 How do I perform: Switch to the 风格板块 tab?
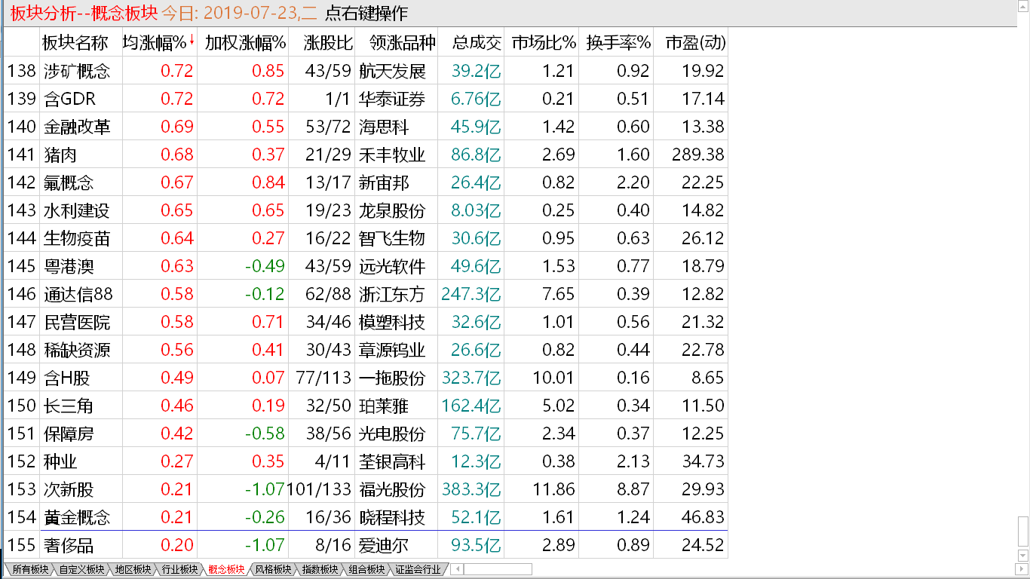click(273, 569)
